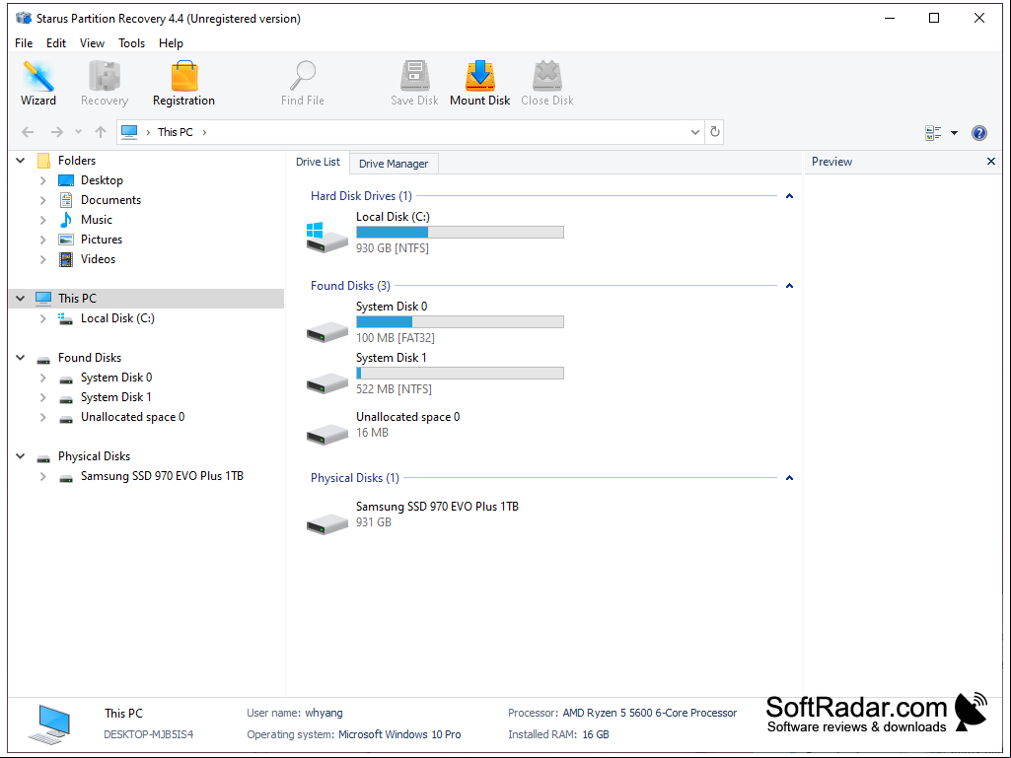The width and height of the screenshot is (1011, 758).
Task: Click the Close Disk icon
Action: point(546,83)
